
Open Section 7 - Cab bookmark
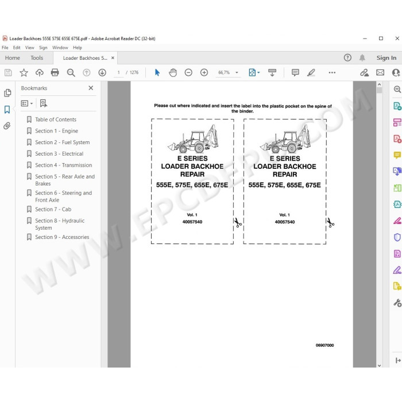(53, 209)
